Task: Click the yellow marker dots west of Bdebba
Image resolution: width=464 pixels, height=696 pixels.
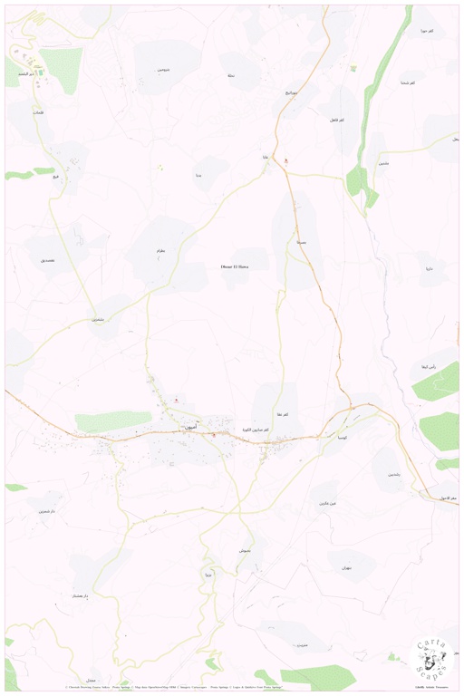Action: pos(160,168)
